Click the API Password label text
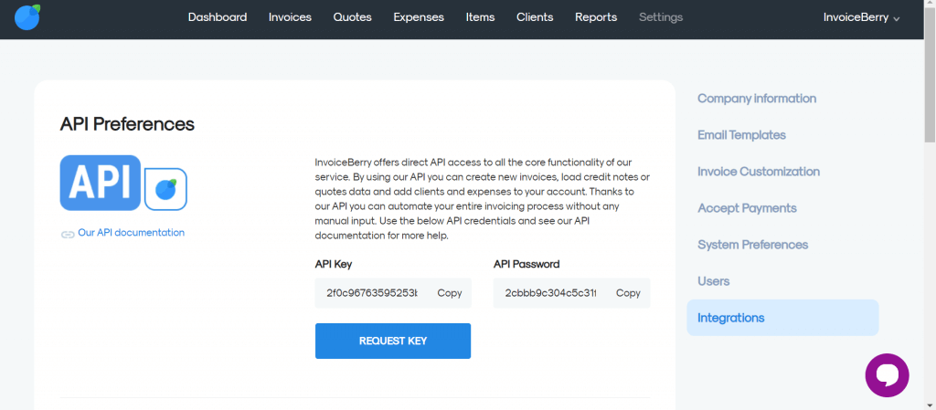The height and width of the screenshot is (410, 936). click(x=526, y=264)
